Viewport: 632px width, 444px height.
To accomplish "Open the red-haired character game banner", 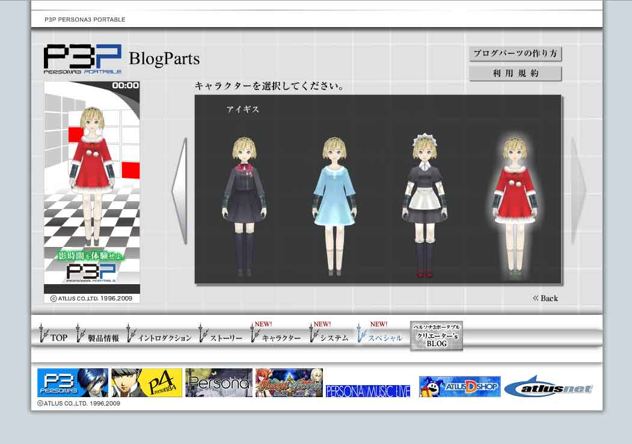I will tap(289, 382).
